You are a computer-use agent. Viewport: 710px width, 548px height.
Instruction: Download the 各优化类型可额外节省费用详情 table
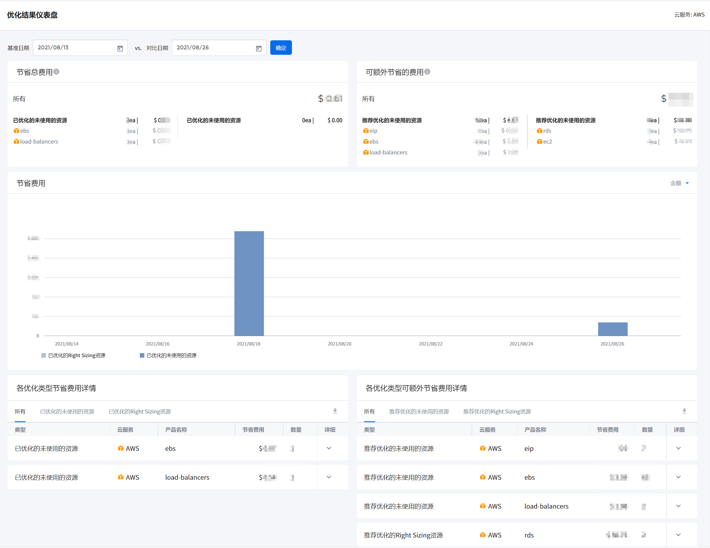(x=684, y=411)
